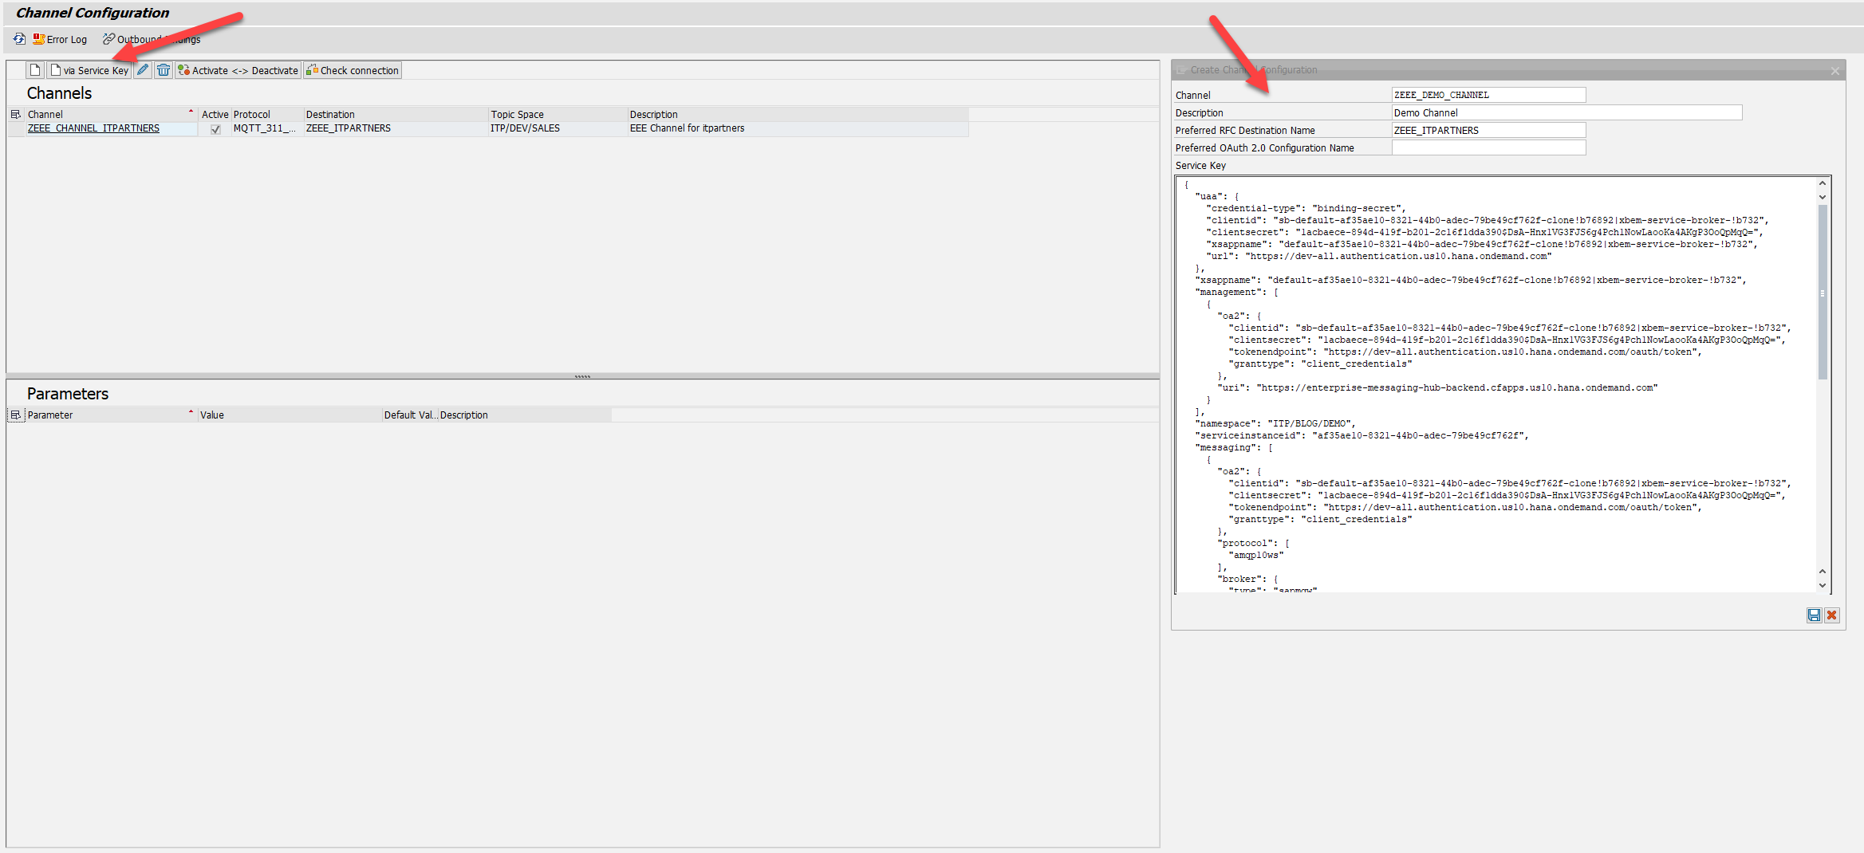Click the Service Key vertical scrollbar thumb
The width and height of the screenshot is (1864, 853).
[1822, 291]
